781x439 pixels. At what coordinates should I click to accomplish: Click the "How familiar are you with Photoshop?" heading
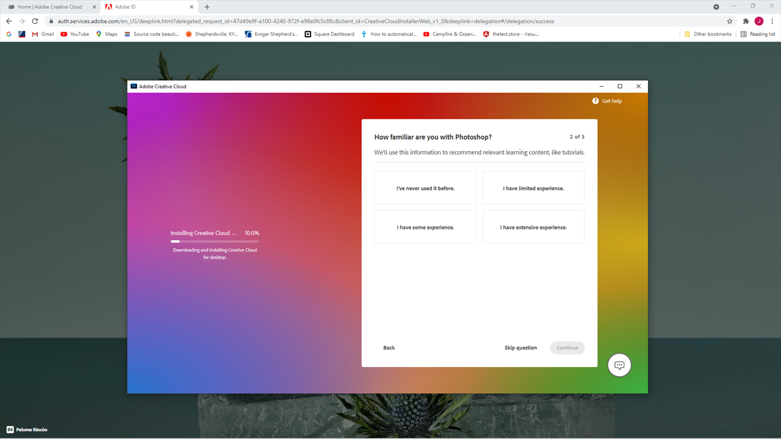433,137
